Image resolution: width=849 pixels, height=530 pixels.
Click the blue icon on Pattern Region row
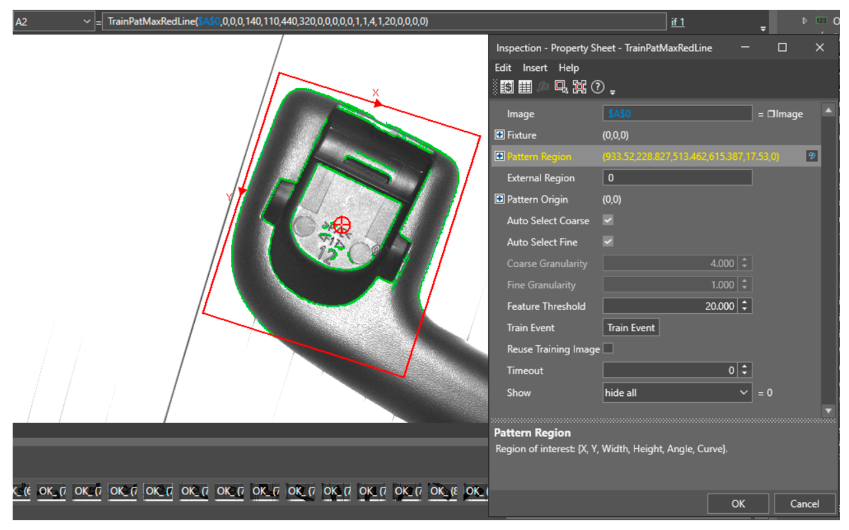click(811, 156)
